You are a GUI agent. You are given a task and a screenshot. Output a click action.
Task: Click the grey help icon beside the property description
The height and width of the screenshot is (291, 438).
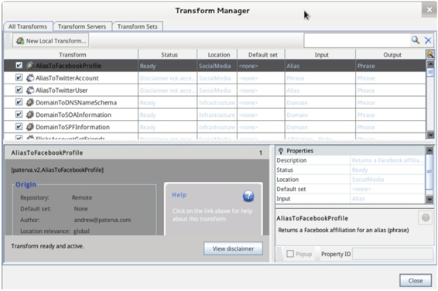click(426, 217)
